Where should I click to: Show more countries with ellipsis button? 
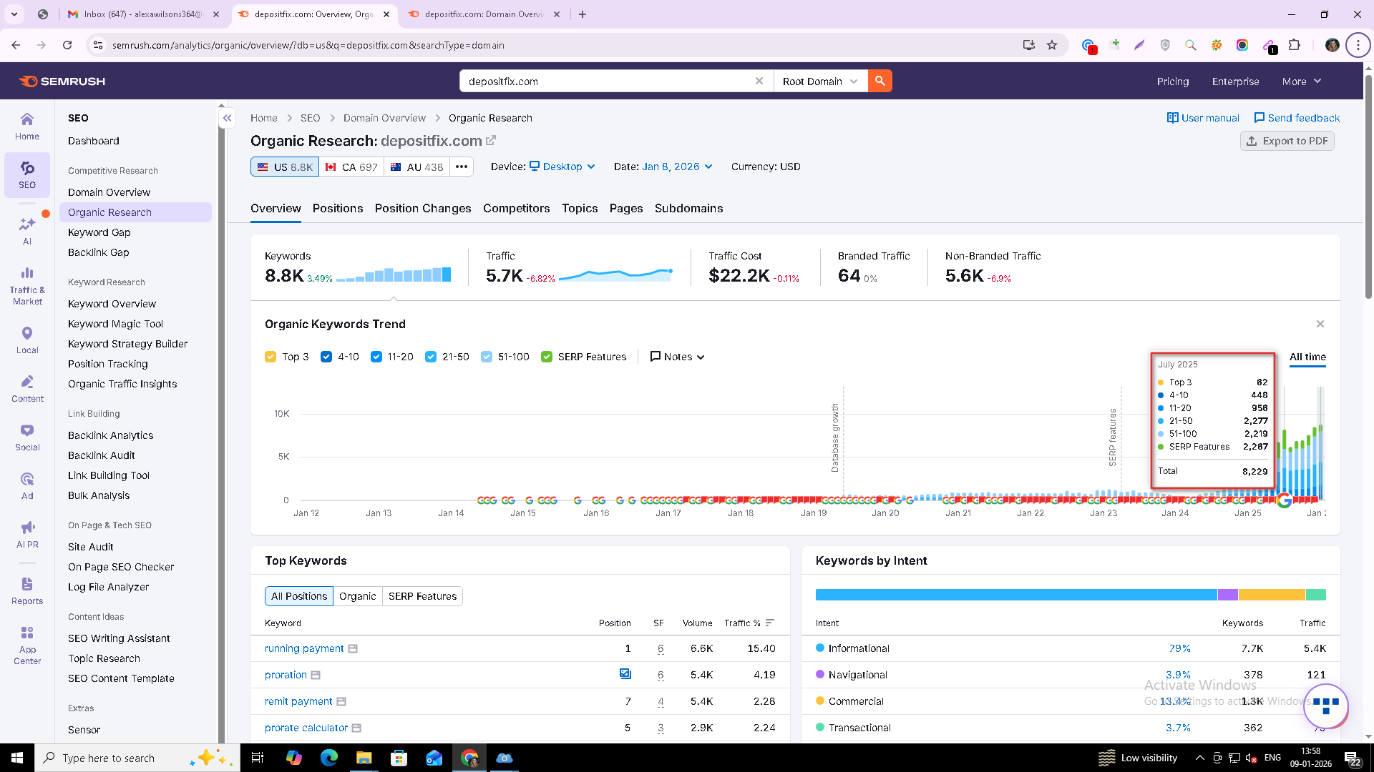pos(462,167)
